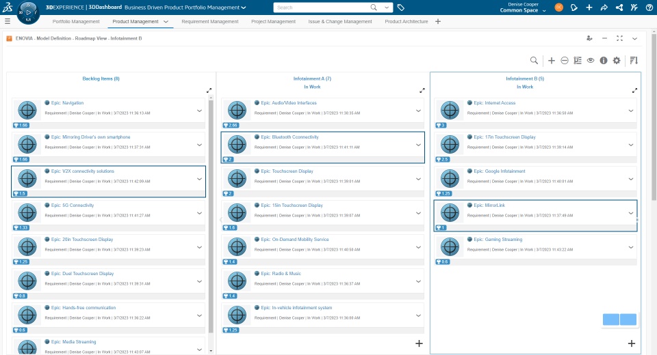The height and width of the screenshot is (355, 657).
Task: Open Epic: Mirroring Driver's own smartphone
Action: pyautogui.click(x=90, y=137)
